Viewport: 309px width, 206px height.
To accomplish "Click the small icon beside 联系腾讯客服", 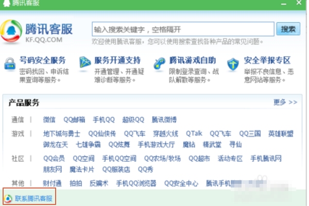I will coord(8,198).
